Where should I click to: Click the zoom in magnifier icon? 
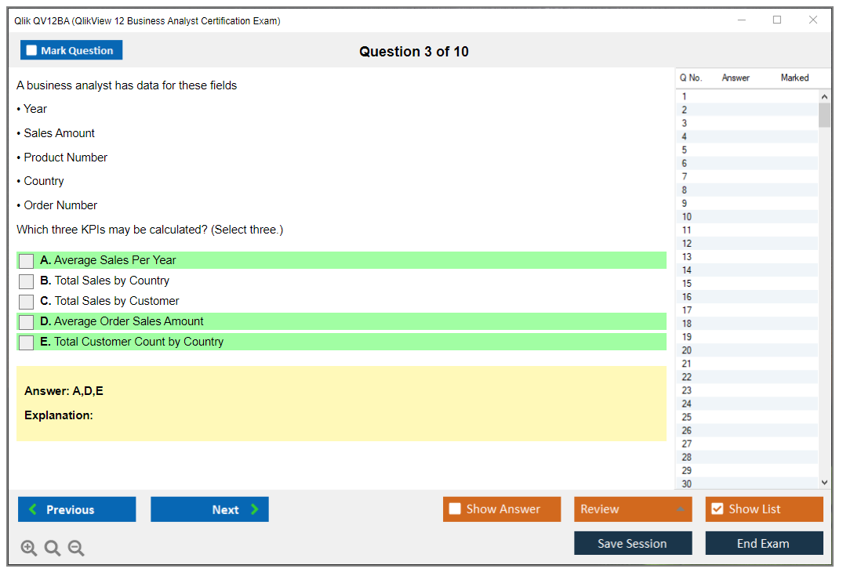tap(29, 549)
